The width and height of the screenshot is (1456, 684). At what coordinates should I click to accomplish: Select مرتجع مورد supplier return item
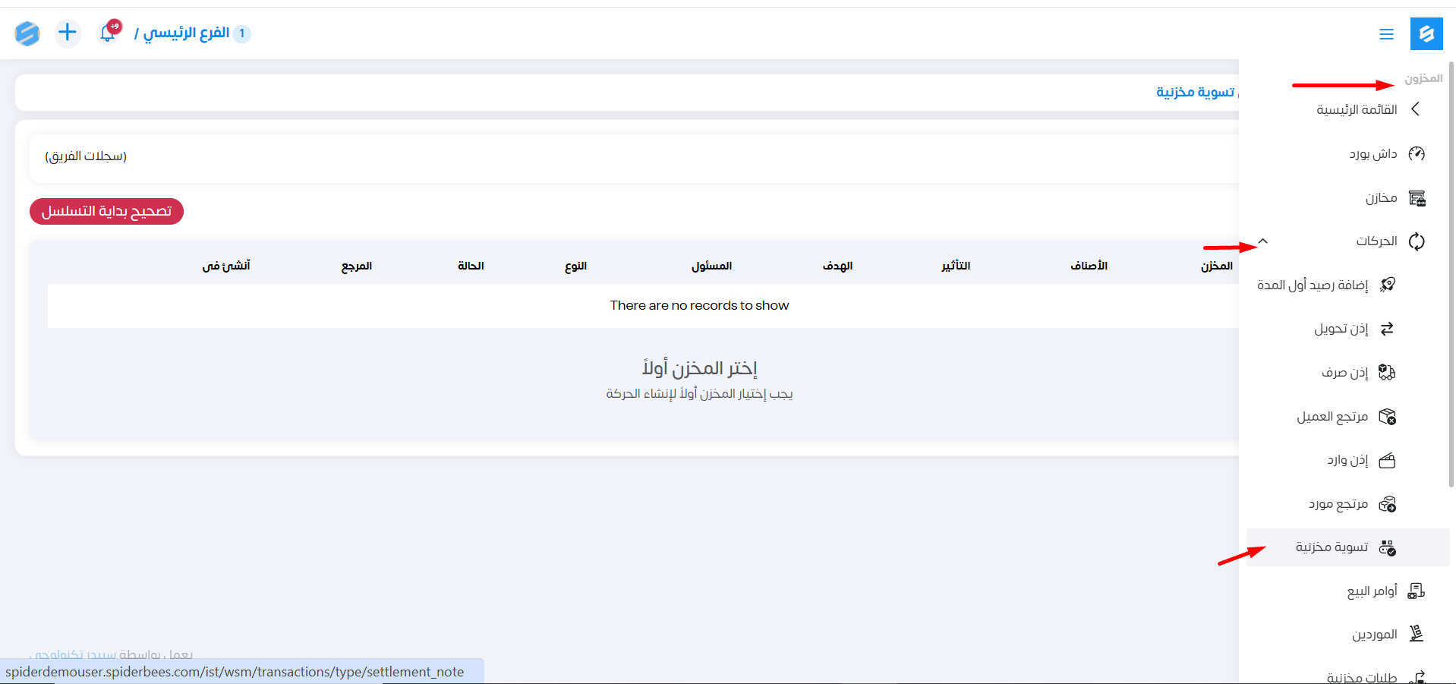(1338, 504)
